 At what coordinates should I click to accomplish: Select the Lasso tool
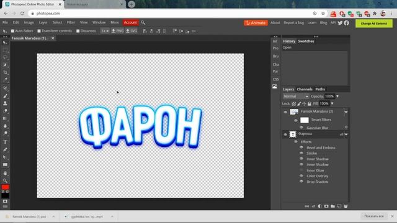pos(5,58)
